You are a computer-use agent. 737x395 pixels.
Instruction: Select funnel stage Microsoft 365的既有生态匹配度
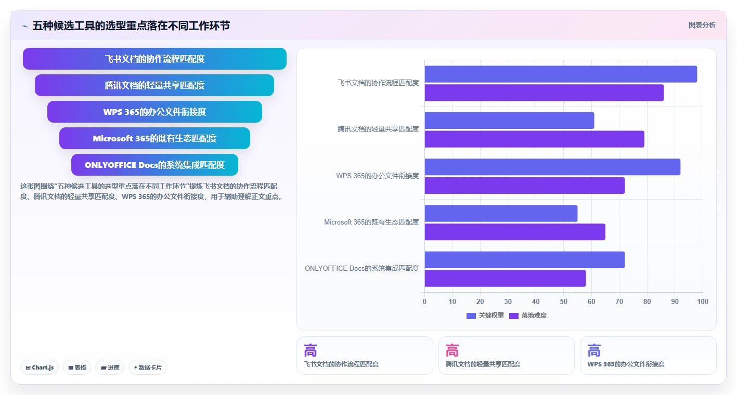[x=154, y=138]
